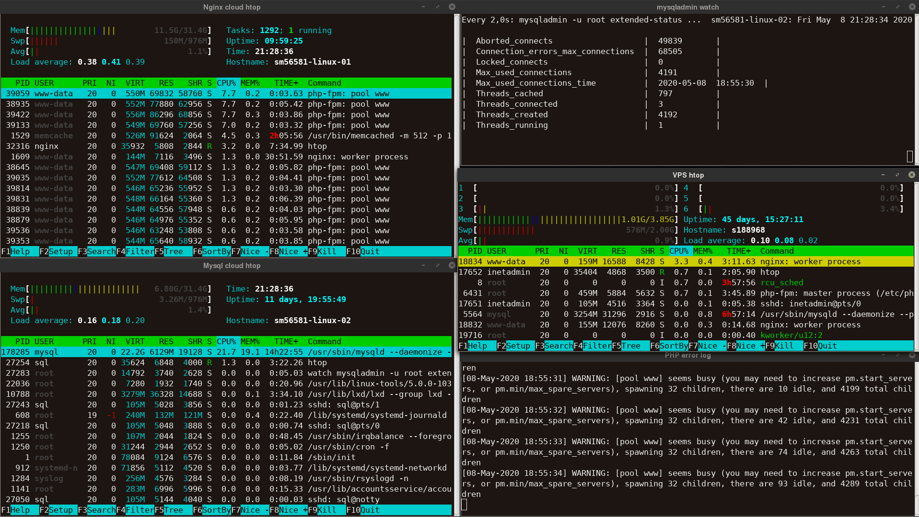Minimize the Nginx cloud htop window
The height and width of the screenshot is (517, 919).
coord(423,7)
